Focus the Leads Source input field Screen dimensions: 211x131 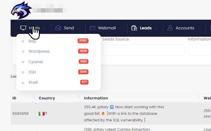(144, 50)
